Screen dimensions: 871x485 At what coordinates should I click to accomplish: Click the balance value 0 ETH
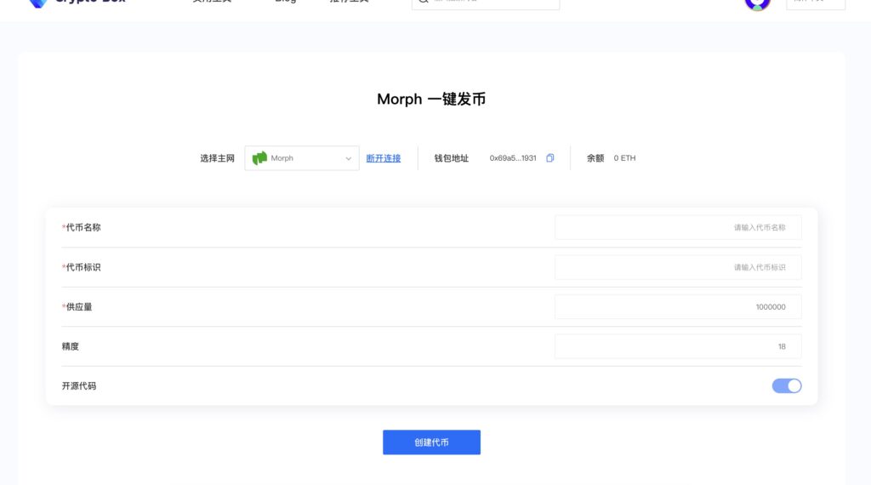(624, 158)
